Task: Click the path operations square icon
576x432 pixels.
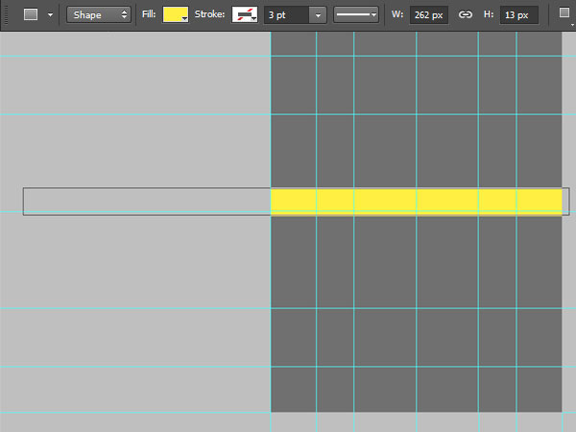Action: [564, 12]
